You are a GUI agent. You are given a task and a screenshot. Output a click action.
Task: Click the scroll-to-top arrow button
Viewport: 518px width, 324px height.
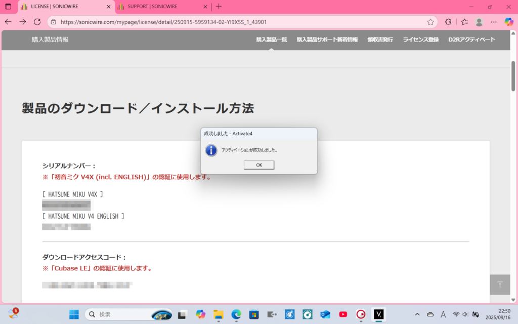click(500, 285)
